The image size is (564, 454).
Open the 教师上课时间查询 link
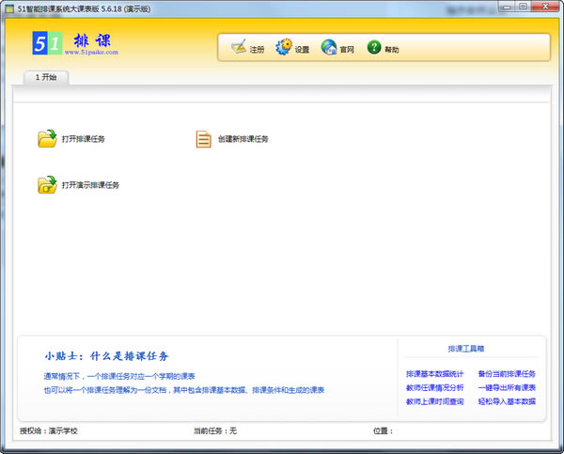pyautogui.click(x=434, y=401)
